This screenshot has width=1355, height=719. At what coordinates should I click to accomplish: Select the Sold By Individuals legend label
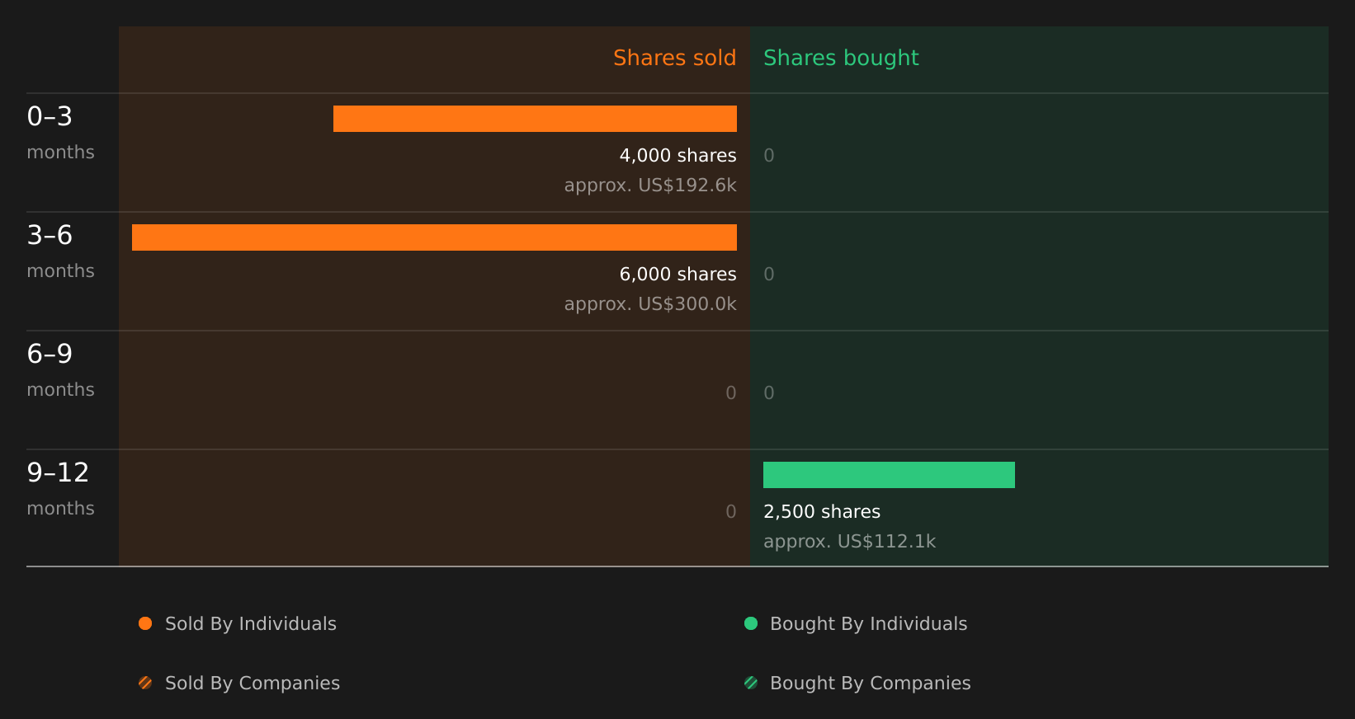point(251,623)
